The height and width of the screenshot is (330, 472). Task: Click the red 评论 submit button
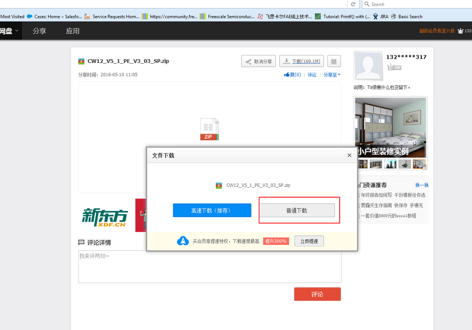[318, 294]
